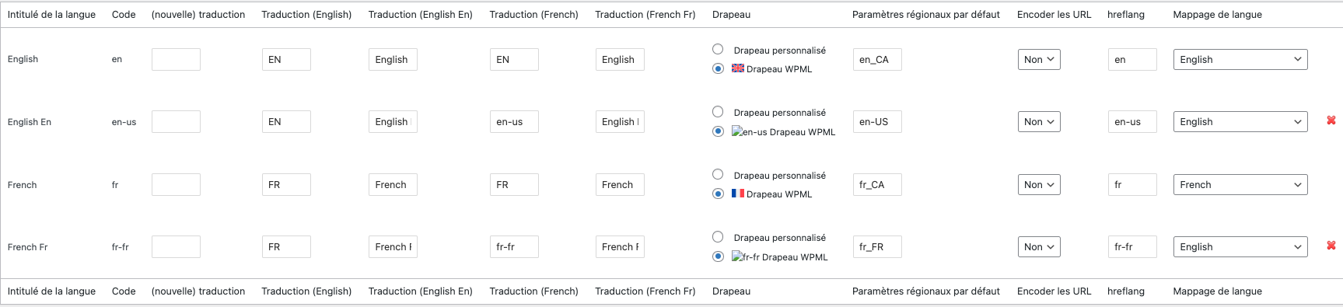The width and height of the screenshot is (1343, 307).
Task: Click the hreflang field containing fr
Action: click(x=1132, y=184)
